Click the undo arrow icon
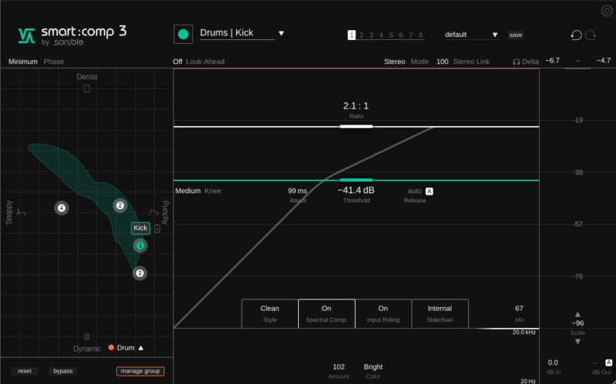616x384 pixels. point(576,35)
